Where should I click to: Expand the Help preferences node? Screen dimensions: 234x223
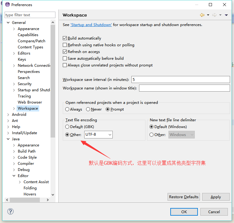pyautogui.click(x=8, y=127)
